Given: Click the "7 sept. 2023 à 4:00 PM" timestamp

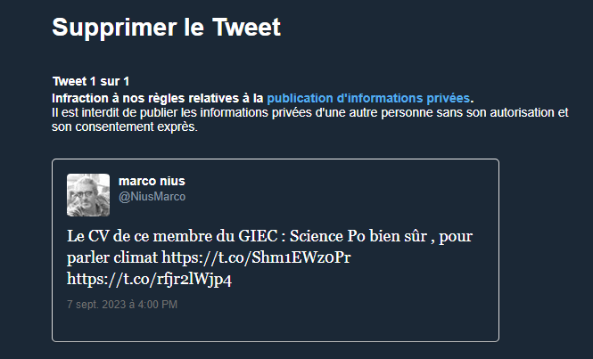Looking at the screenshot, I should pos(122,305).
